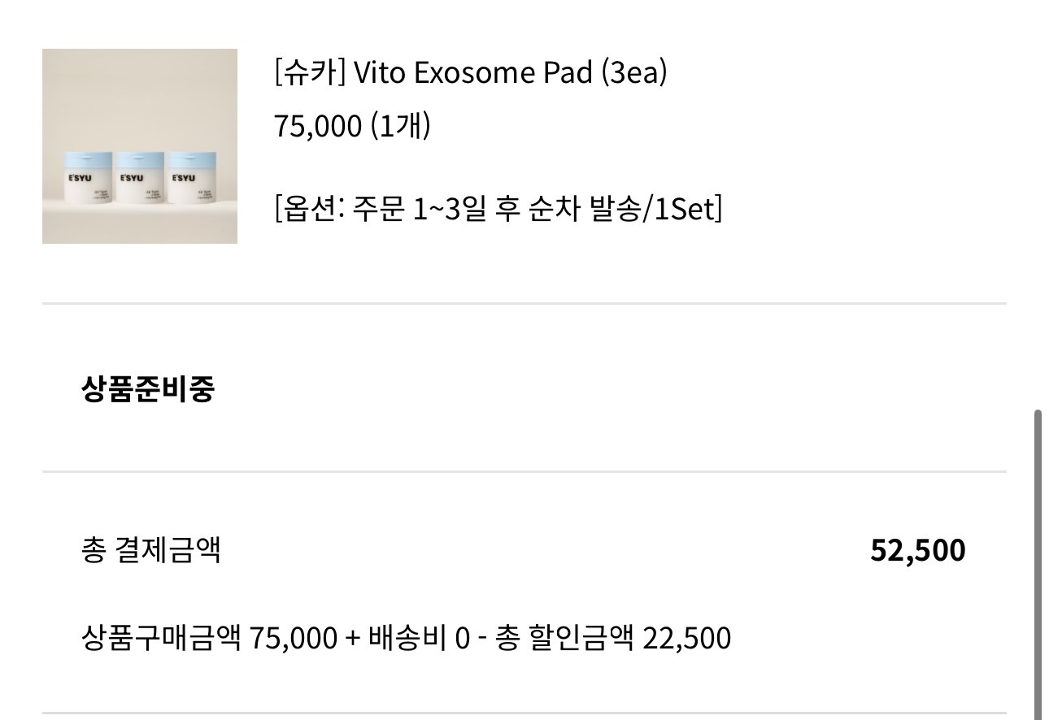Click the (1개) quantity text

coord(400,127)
